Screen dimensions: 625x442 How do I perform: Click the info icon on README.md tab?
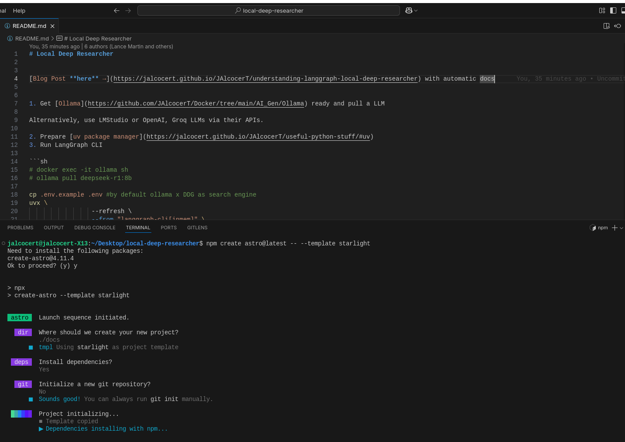(7, 26)
